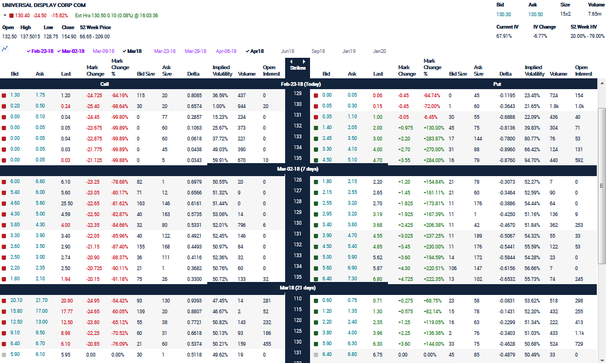Enable the Jun18 expiration
The height and width of the screenshot is (363, 606).
287,51
